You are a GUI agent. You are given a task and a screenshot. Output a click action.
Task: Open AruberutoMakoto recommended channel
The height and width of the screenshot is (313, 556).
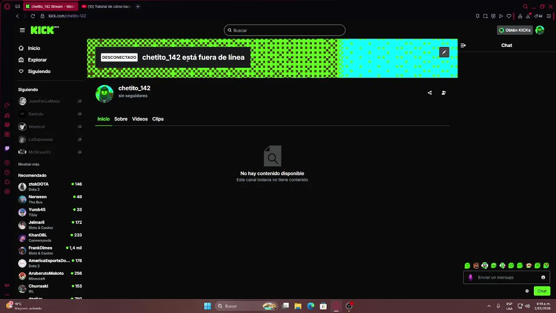50,276
